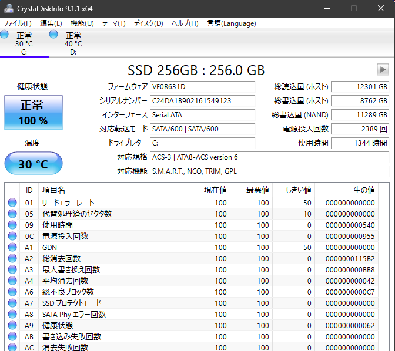Click the blue status icon for D: drive
Screen dimensions: 395x351
[x=53, y=34]
